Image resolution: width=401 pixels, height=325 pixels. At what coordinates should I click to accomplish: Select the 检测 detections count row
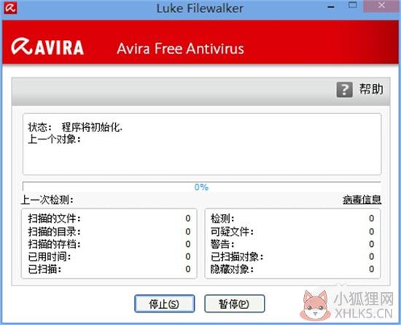tap(292, 218)
